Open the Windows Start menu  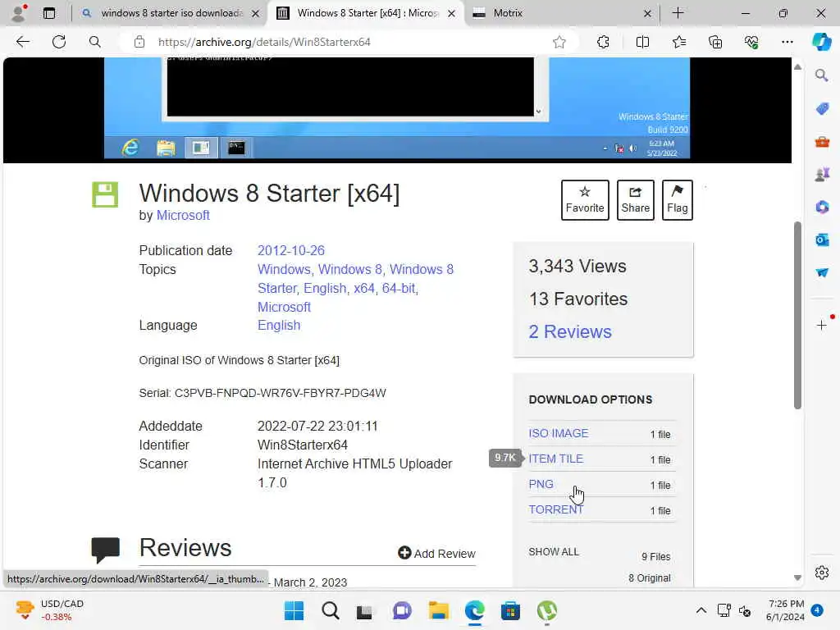coord(294,610)
